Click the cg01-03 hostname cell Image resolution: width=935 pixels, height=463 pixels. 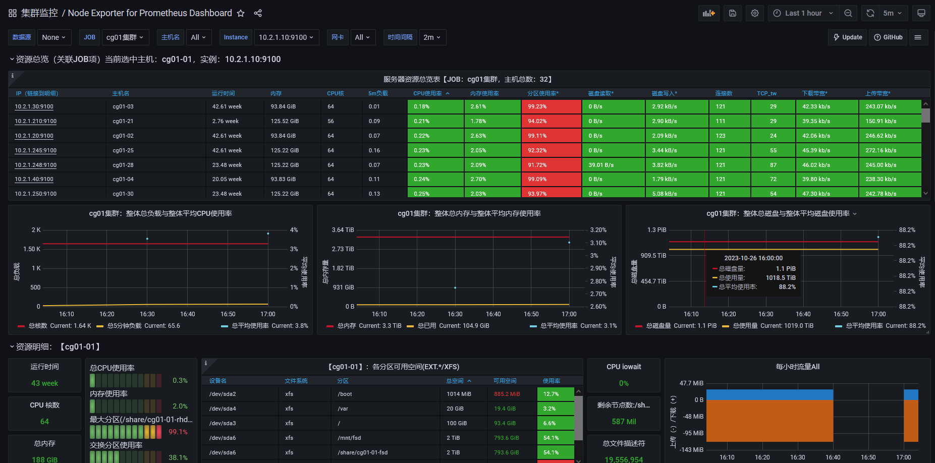156,106
